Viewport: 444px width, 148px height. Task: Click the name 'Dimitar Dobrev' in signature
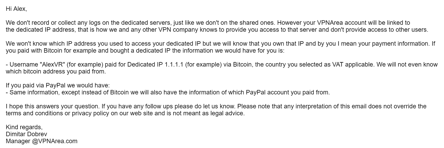[26, 134]
